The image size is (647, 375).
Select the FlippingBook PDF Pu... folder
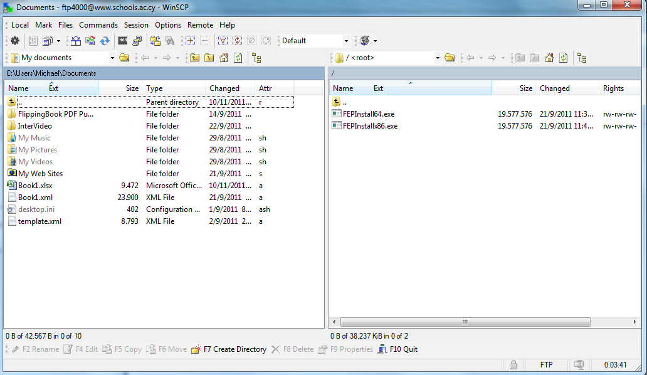[x=55, y=114]
